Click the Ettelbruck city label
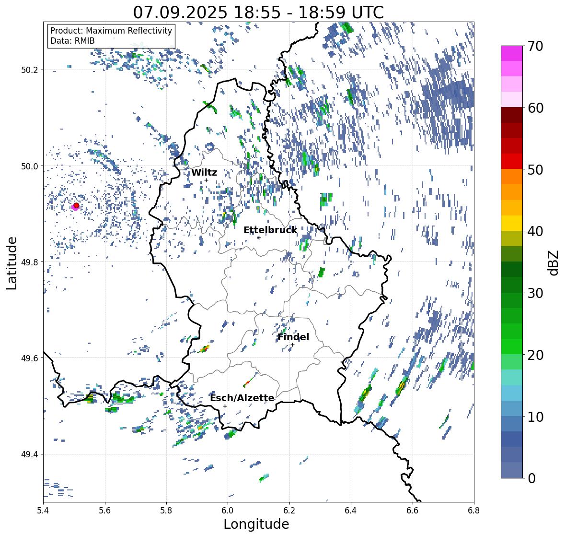The height and width of the screenshot is (536, 565). point(271,230)
